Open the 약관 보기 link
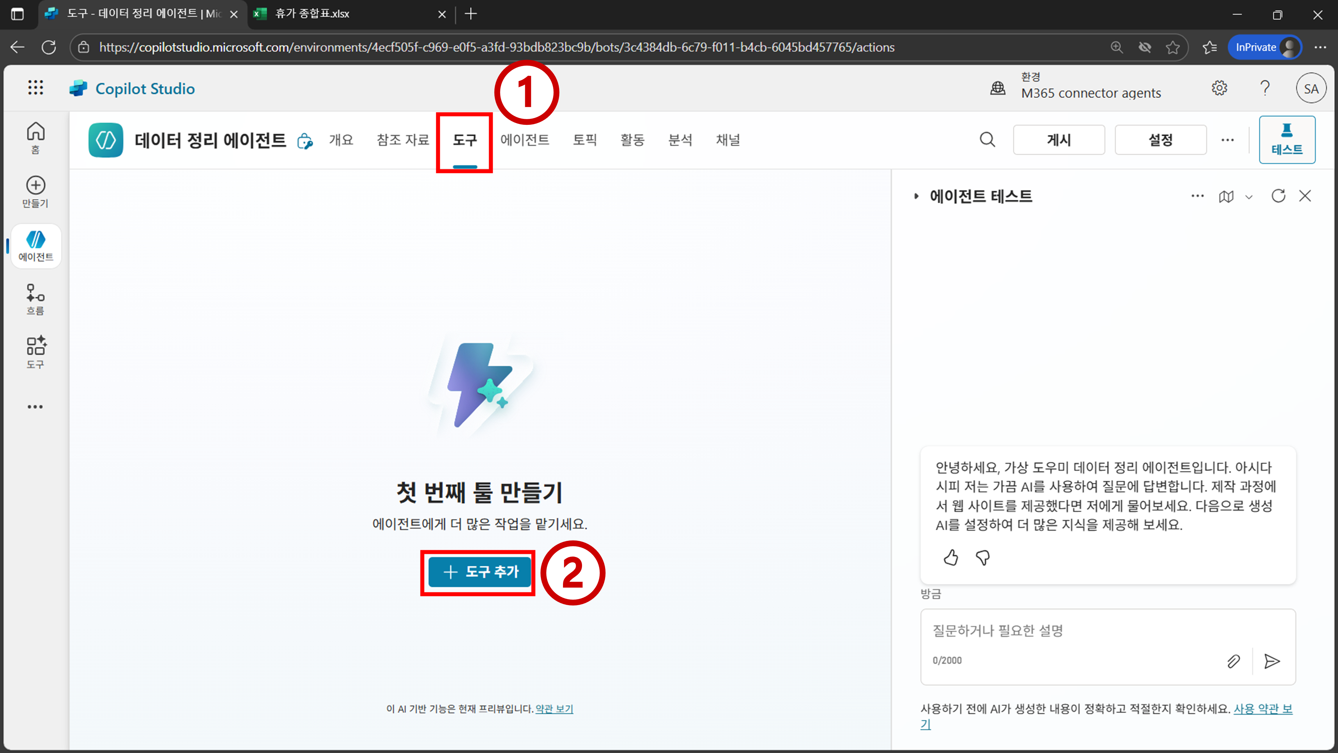Viewport: 1338px width, 753px height. pyautogui.click(x=554, y=709)
